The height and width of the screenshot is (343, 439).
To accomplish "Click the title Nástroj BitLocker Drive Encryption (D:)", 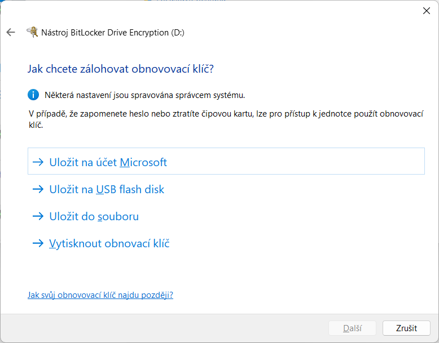I will [x=113, y=33].
